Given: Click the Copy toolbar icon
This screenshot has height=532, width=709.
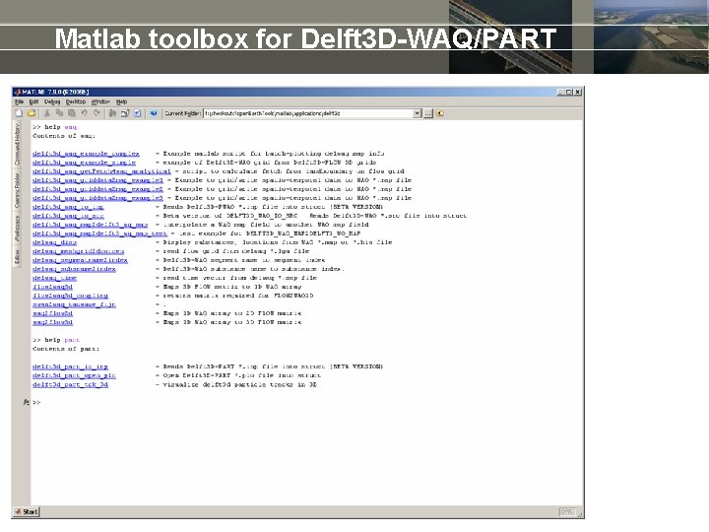Looking at the screenshot, I should point(59,113).
